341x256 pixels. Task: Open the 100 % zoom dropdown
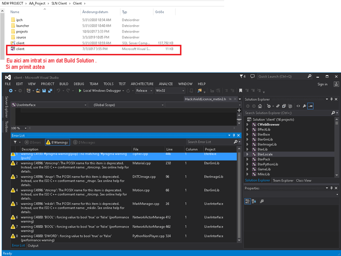19,128
